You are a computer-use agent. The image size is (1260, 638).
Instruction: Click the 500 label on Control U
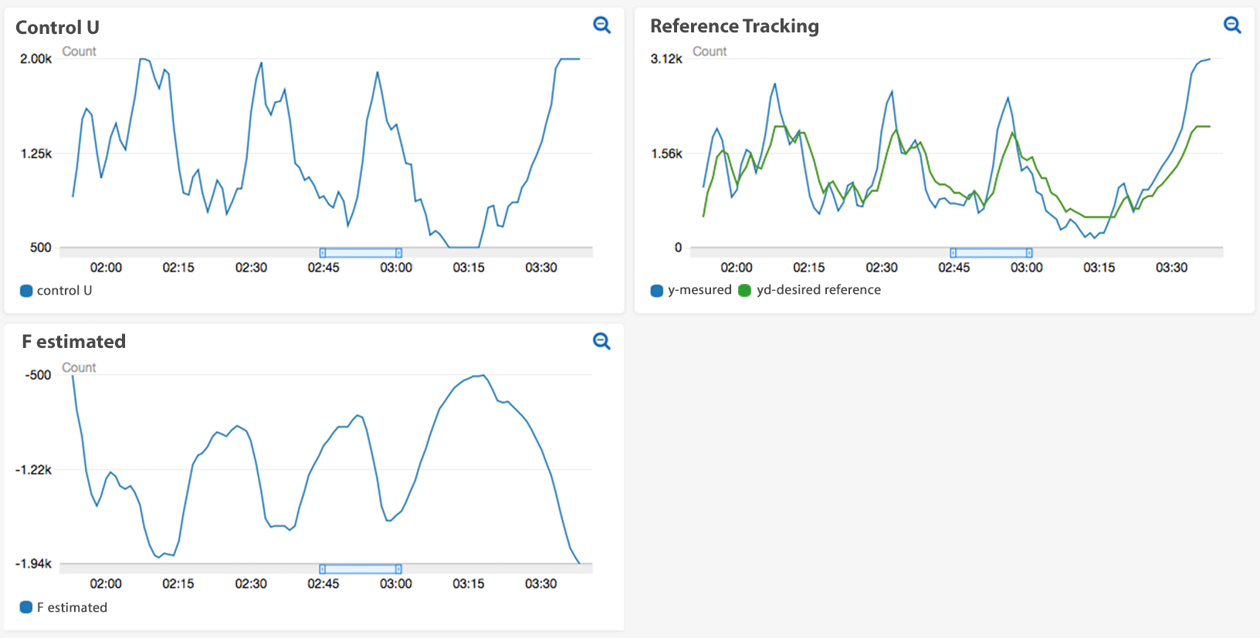tap(41, 248)
